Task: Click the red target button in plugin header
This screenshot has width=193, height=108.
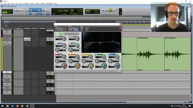Action: pos(120,28)
